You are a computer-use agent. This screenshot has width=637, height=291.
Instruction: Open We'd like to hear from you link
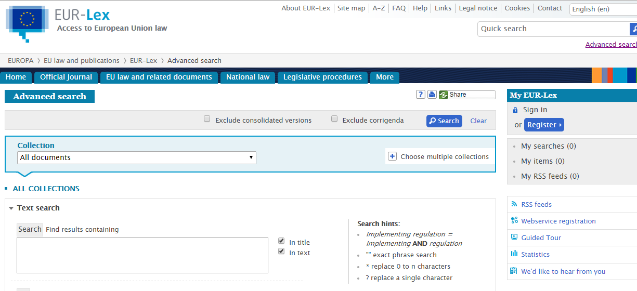coord(563,272)
